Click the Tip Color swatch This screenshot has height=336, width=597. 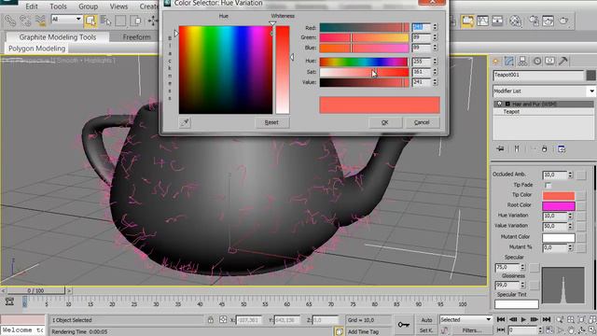click(558, 195)
